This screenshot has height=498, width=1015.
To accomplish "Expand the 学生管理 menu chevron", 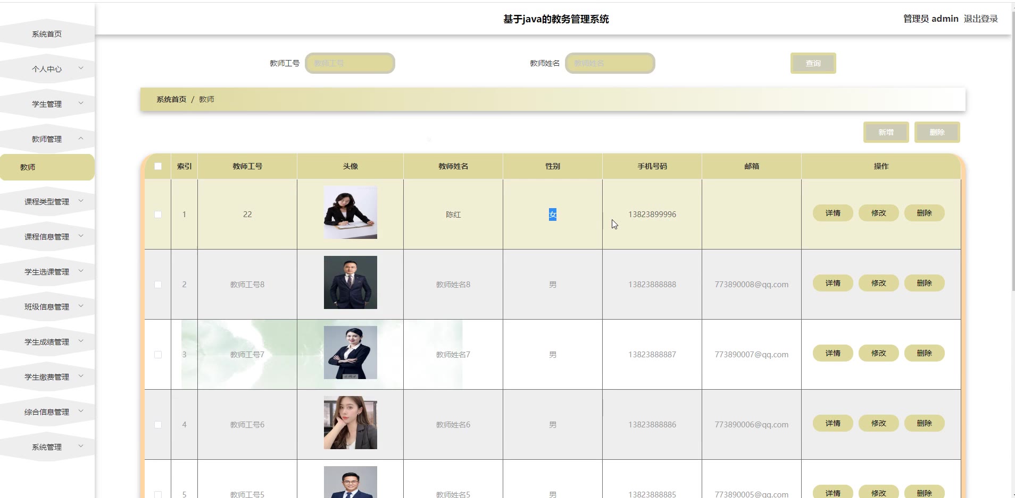I will pyautogui.click(x=81, y=103).
